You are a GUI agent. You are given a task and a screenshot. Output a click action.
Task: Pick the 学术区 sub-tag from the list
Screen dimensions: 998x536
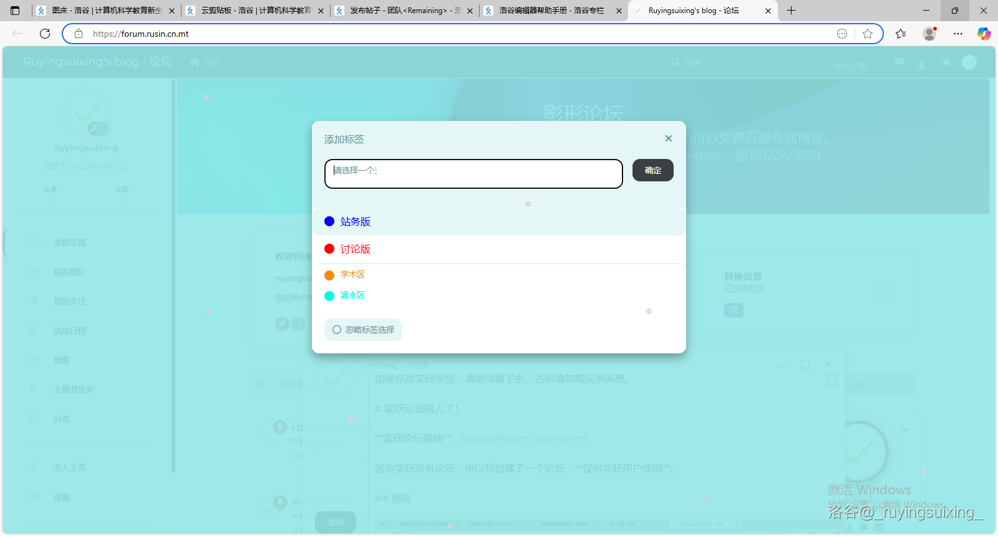352,275
